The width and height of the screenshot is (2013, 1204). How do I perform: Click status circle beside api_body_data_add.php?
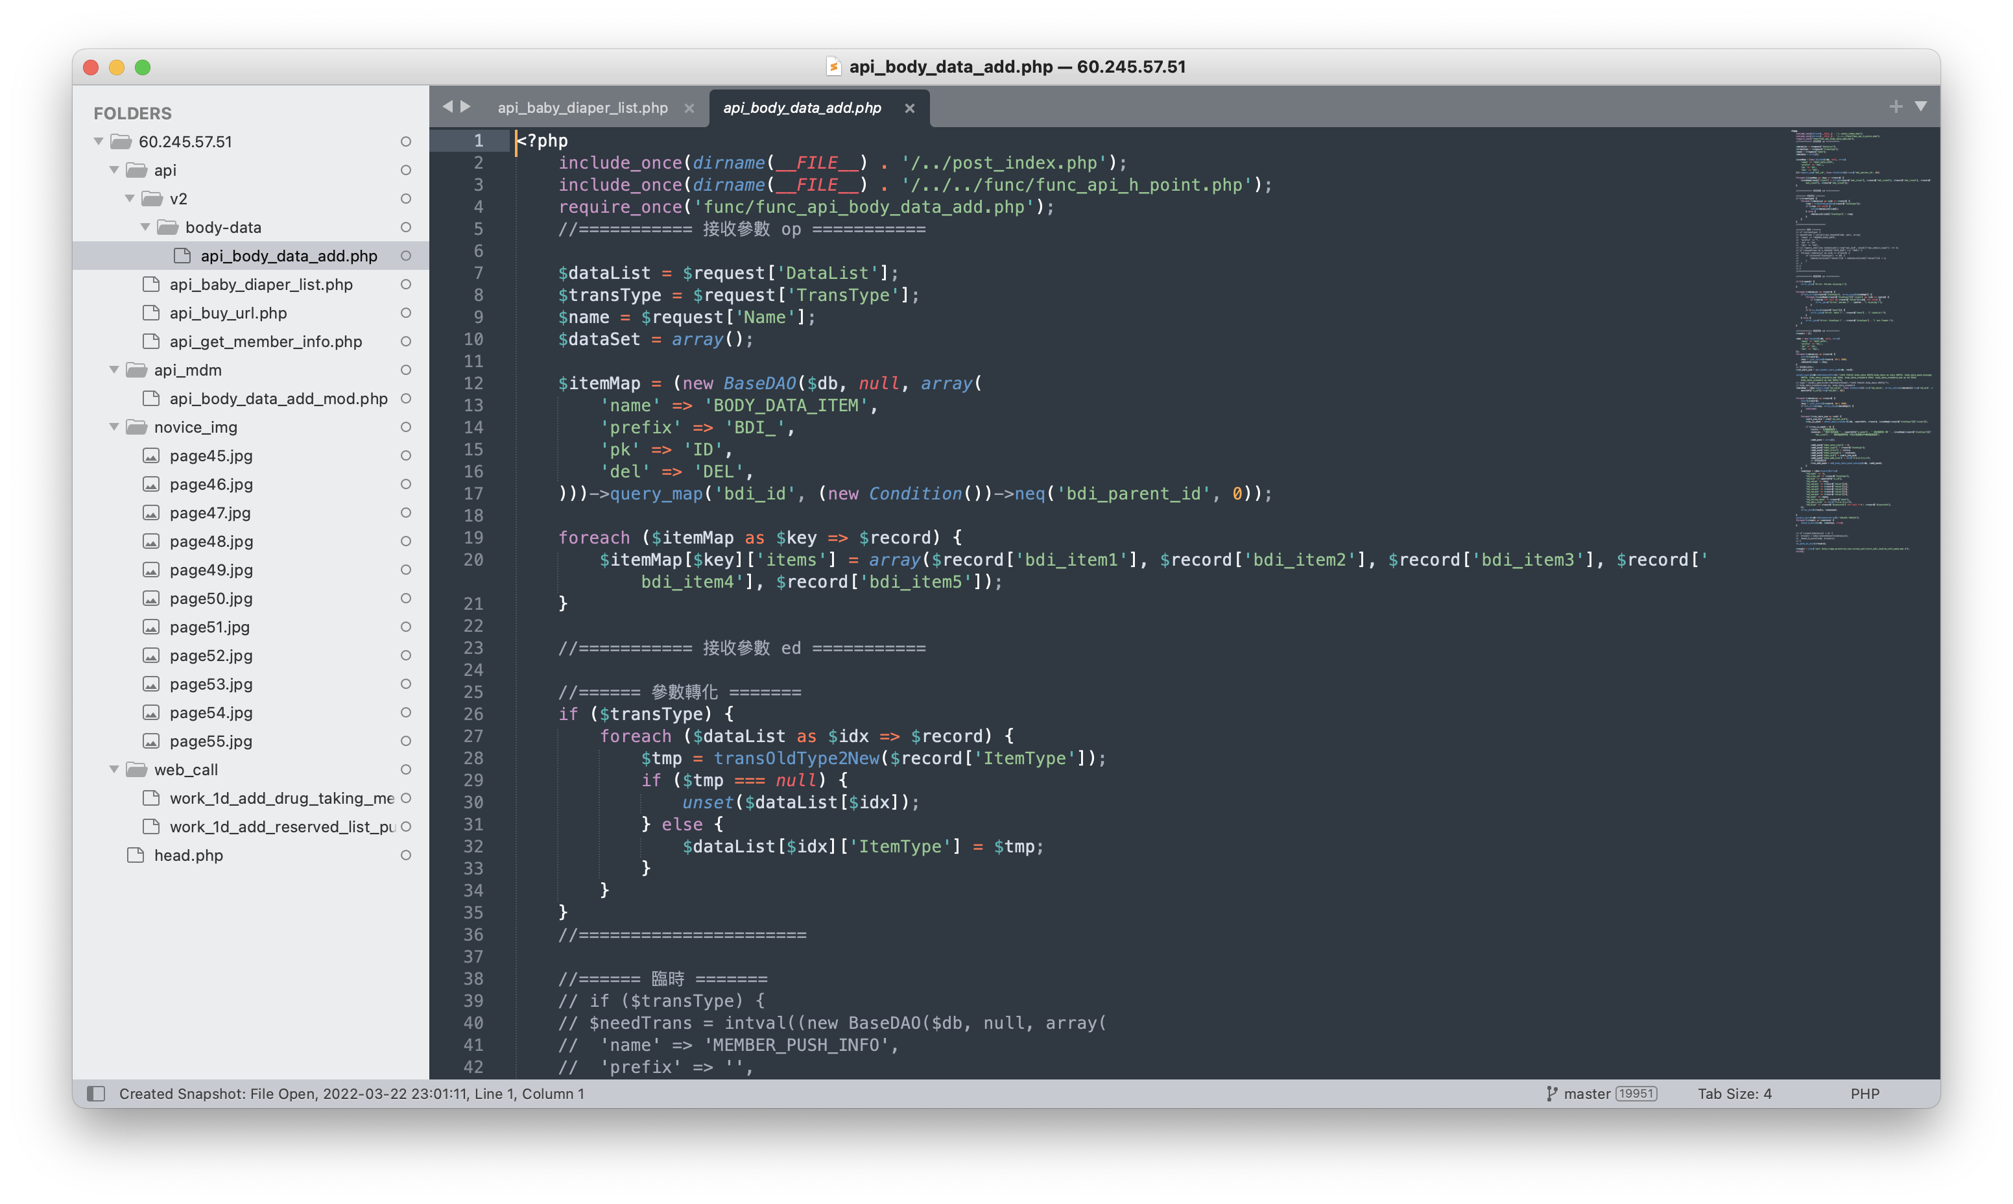(x=405, y=256)
